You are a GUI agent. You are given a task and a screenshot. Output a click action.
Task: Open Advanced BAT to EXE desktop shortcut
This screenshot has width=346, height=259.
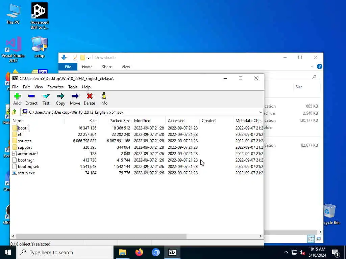[x=39, y=16]
